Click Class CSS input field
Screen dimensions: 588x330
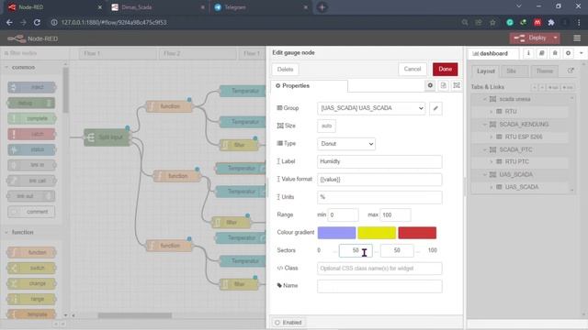(x=379, y=269)
